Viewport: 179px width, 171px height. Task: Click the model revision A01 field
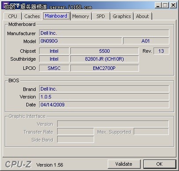(x=146, y=41)
